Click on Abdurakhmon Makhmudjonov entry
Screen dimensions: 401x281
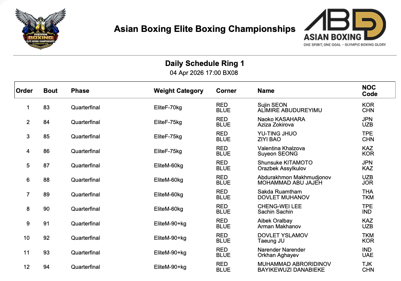coord(294,177)
